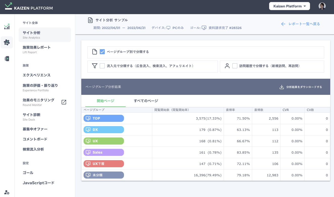Select the Site Analytics chart icon in left rail
The image size is (334, 197).
[x=7, y=26]
